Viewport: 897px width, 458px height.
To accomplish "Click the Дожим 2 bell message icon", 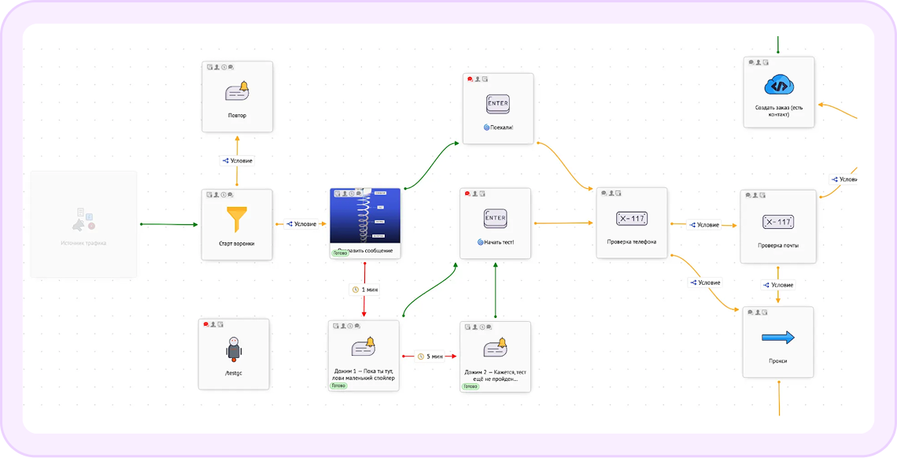I will click(495, 347).
